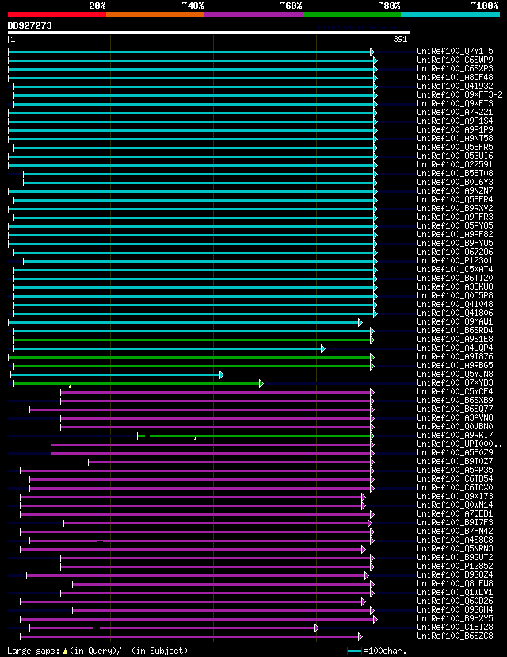Click the =100char. scale legend
Viewport: 507px width, 657px height.
377,651
